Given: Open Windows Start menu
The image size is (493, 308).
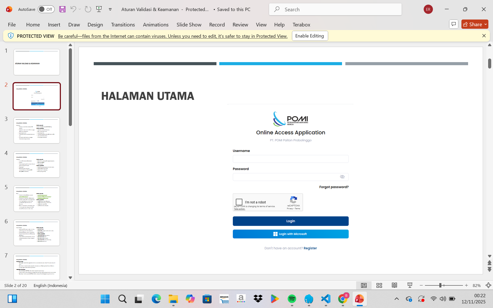Looking at the screenshot, I should click(105, 299).
